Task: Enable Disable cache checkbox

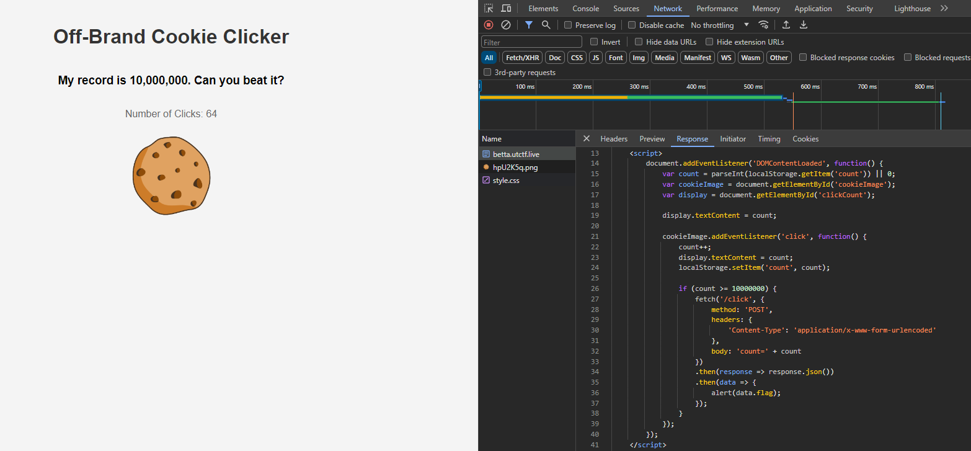Action: pos(632,25)
